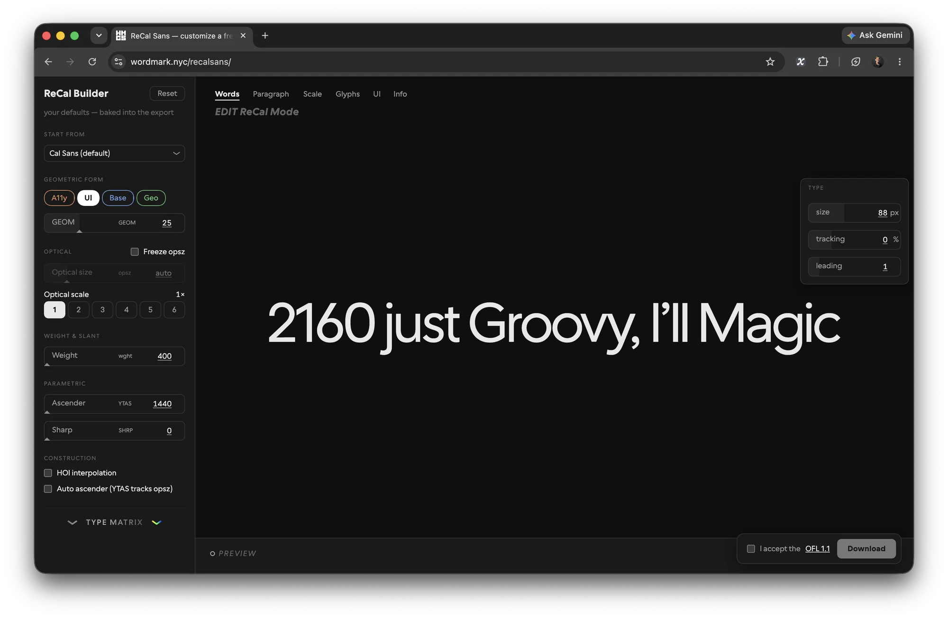
Task: Click the profile avatar icon
Action: (878, 62)
